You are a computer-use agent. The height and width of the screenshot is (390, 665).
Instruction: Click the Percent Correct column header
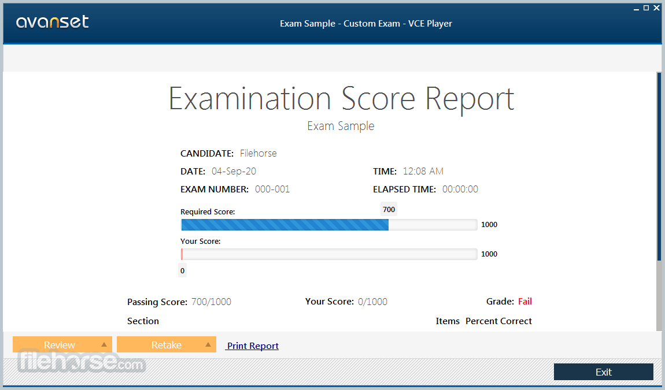[498, 321]
